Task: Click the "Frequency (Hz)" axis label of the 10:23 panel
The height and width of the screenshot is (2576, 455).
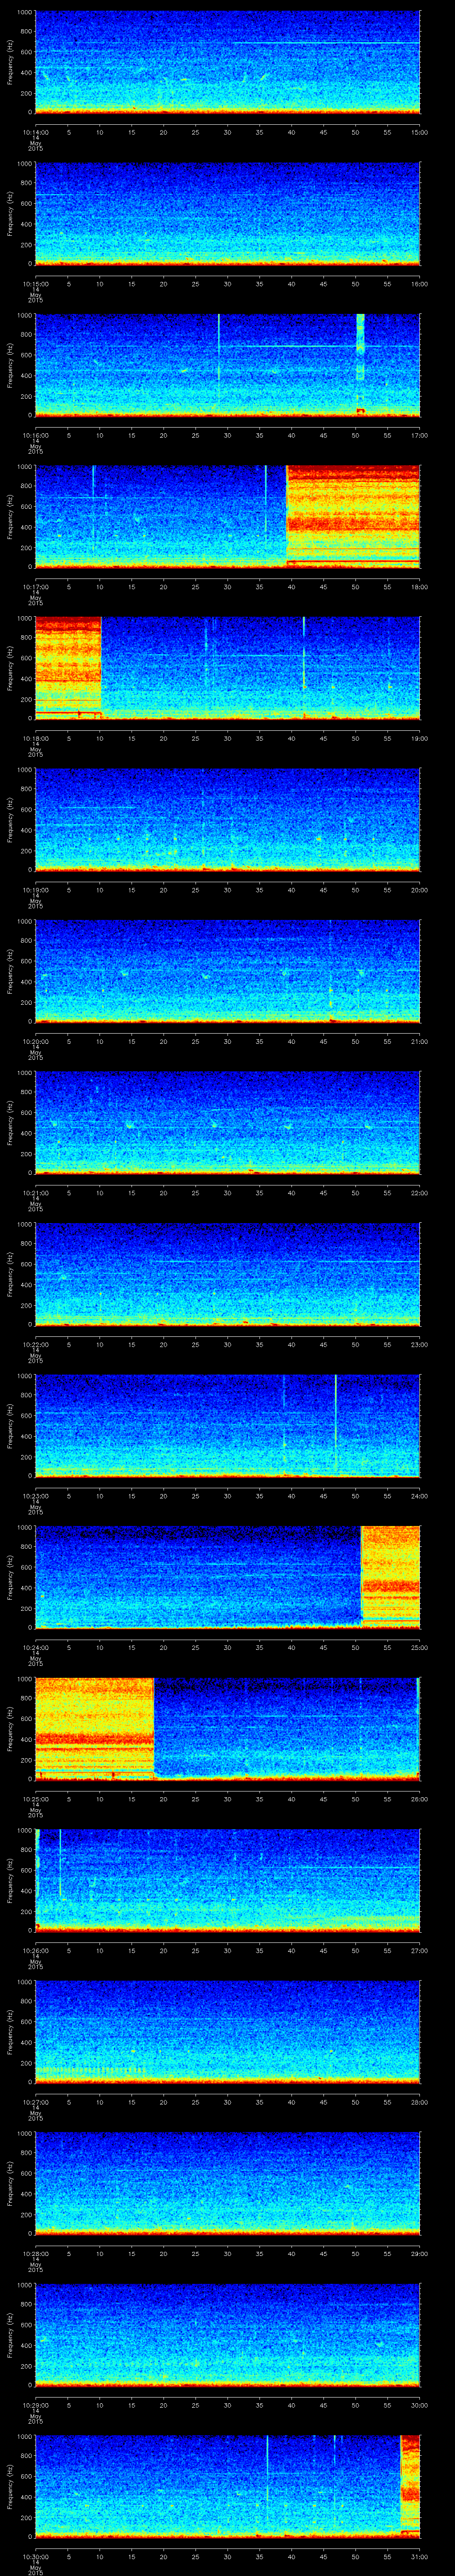Action: (x=11, y=1426)
